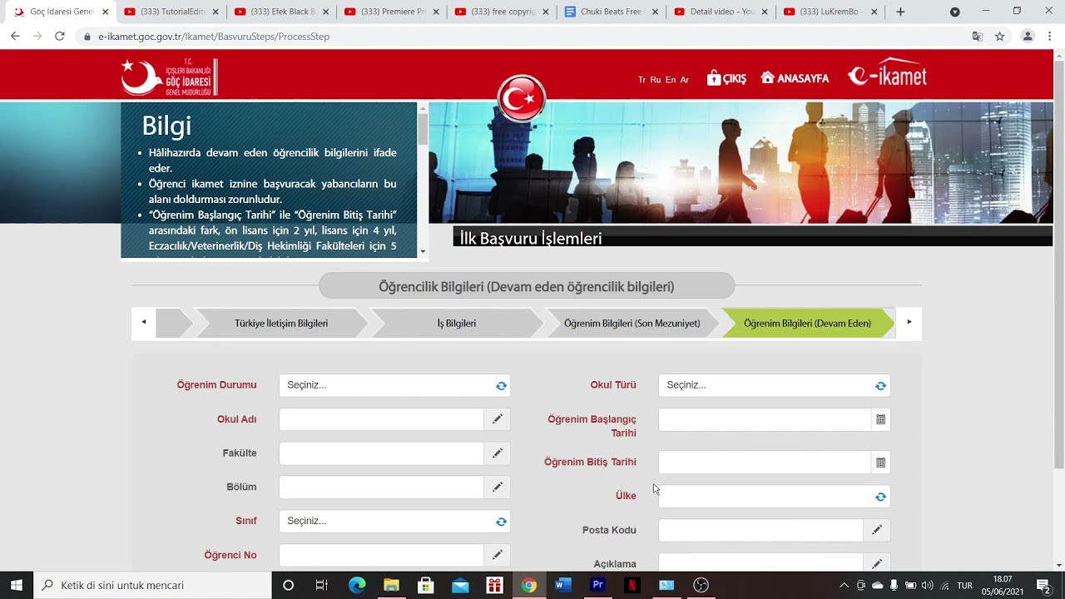Viewport: 1065px width, 599px height.
Task: Click the browser address bar URL
Action: click(x=214, y=37)
